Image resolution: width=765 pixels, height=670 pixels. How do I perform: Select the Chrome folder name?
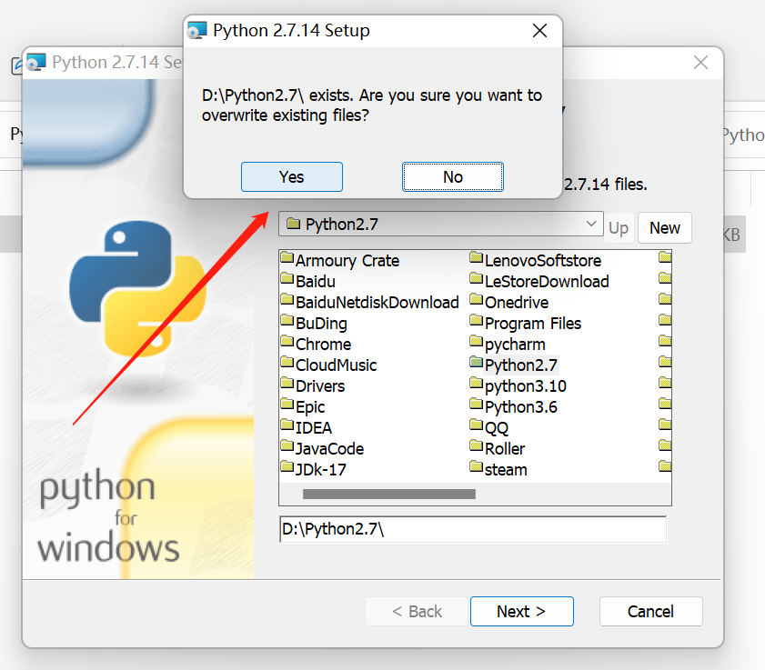coord(323,345)
